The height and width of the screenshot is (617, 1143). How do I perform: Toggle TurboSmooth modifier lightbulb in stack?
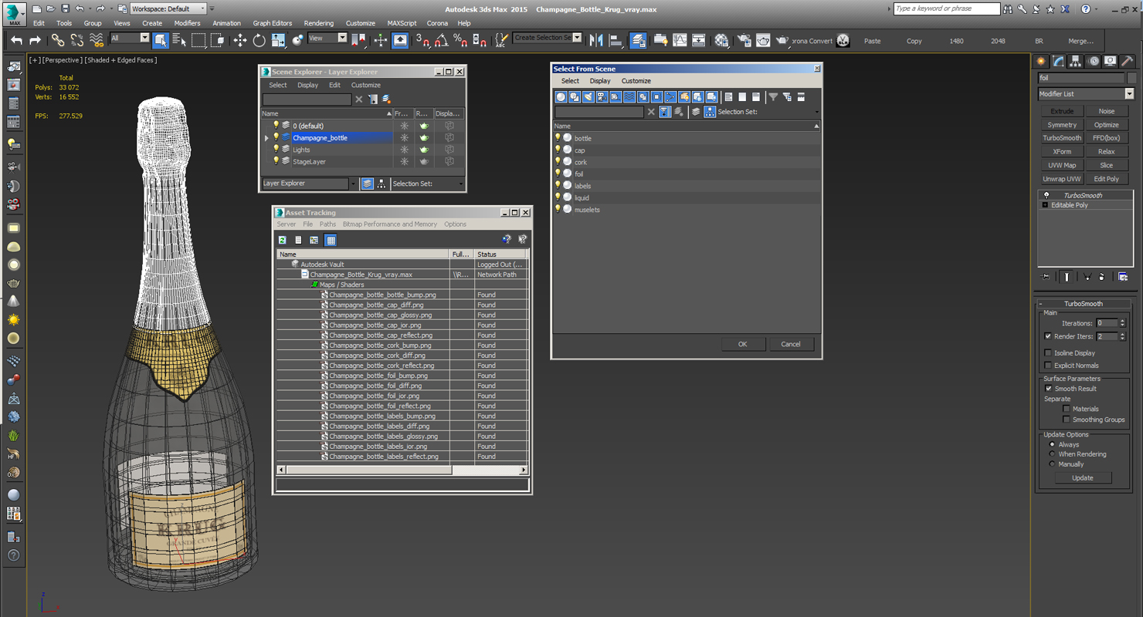tap(1046, 196)
